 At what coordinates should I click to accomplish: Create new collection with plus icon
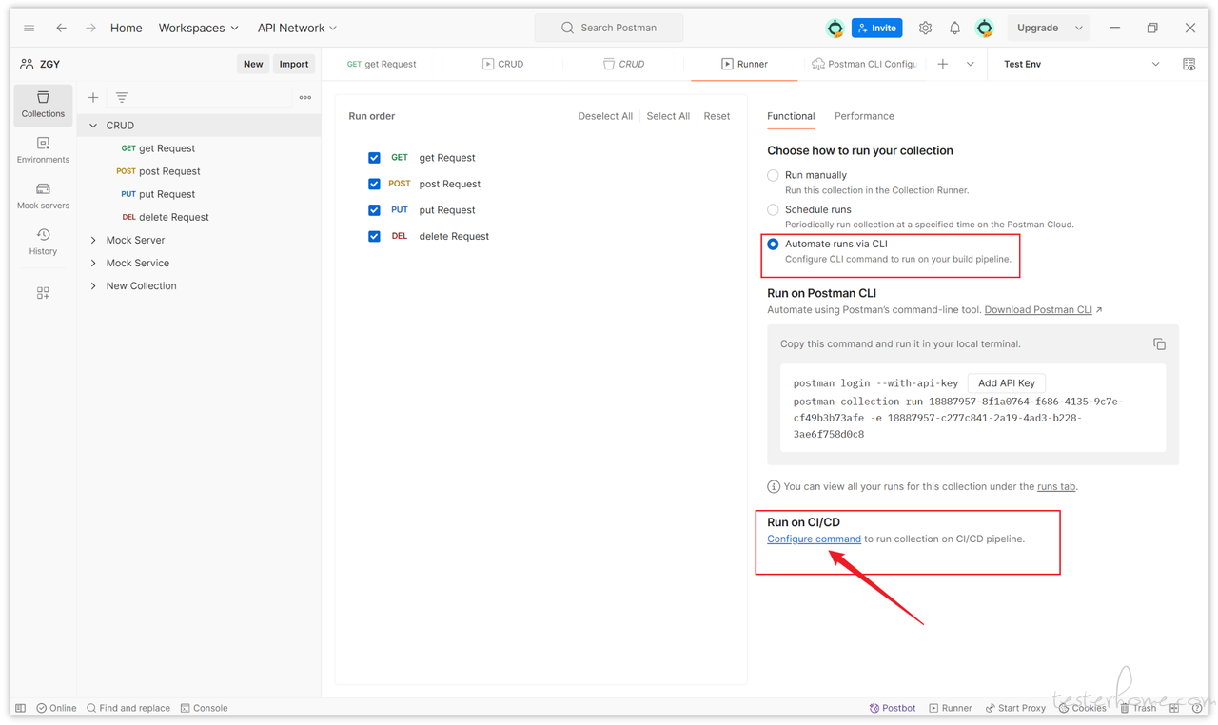pos(93,97)
